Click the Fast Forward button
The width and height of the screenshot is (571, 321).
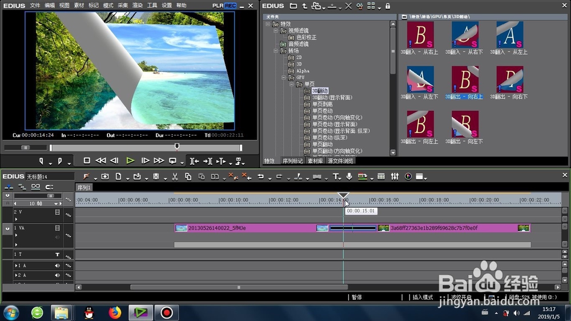[x=159, y=160]
